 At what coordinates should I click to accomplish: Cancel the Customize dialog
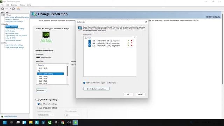[140, 94]
